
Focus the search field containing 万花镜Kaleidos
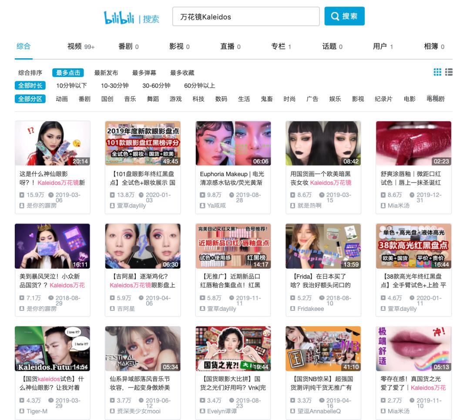point(246,17)
